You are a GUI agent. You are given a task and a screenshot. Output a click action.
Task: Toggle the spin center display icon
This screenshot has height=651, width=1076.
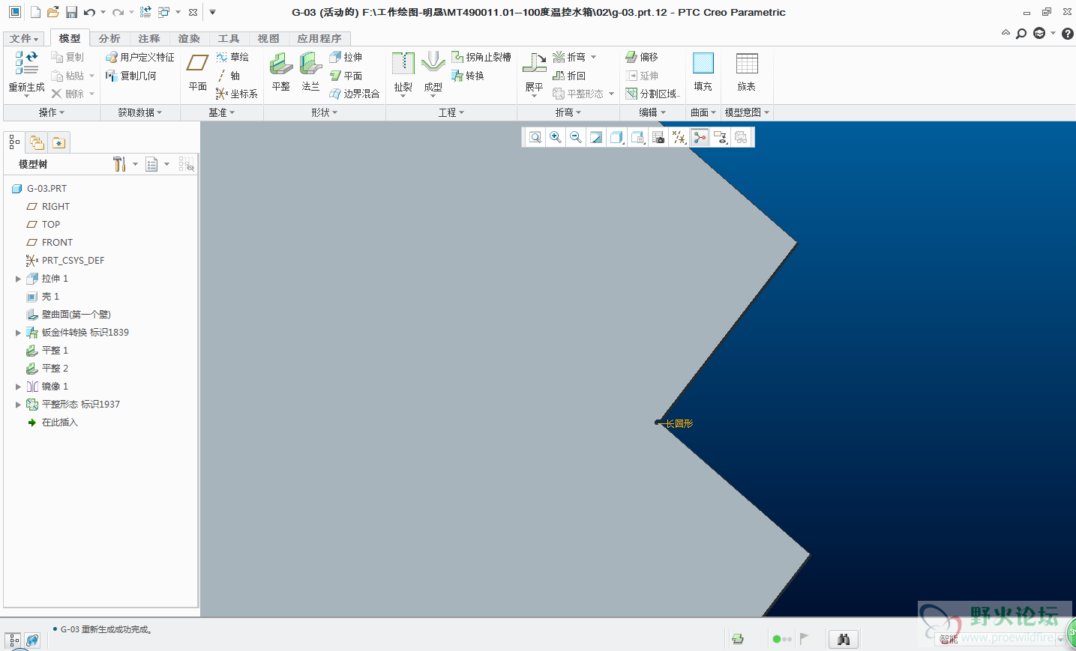(700, 137)
